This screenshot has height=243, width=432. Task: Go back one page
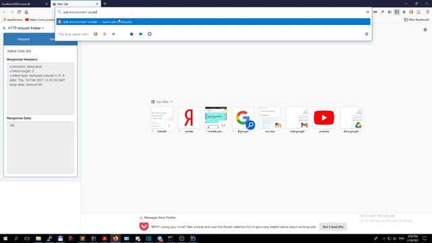point(5,12)
